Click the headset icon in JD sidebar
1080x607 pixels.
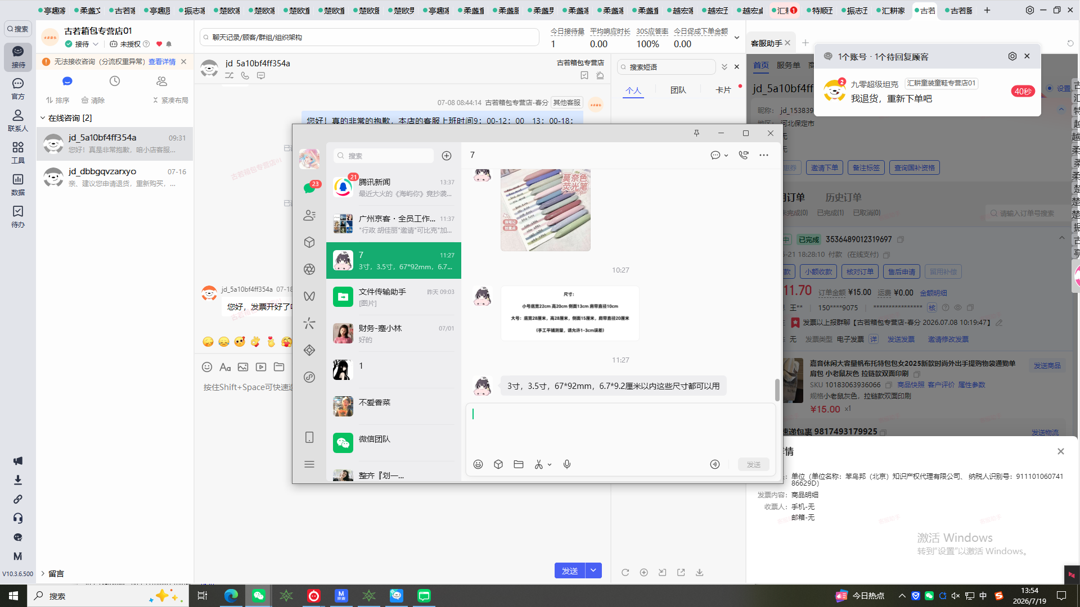pyautogui.click(x=18, y=518)
